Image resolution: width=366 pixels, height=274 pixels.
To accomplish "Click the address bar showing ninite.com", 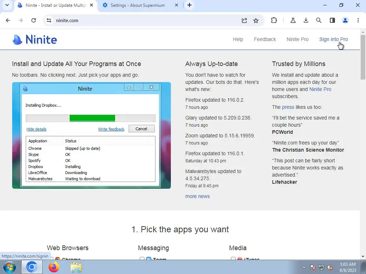I will click(147, 20).
